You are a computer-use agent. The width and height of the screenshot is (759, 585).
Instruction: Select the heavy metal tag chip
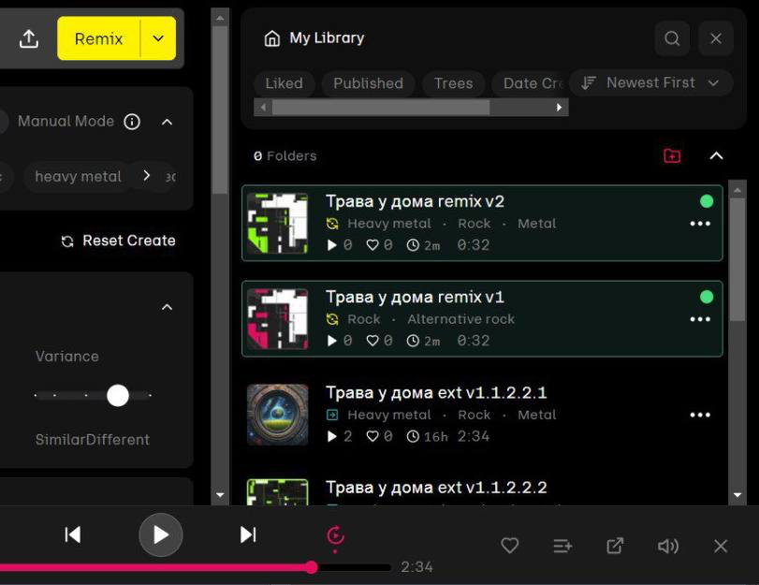(x=78, y=177)
